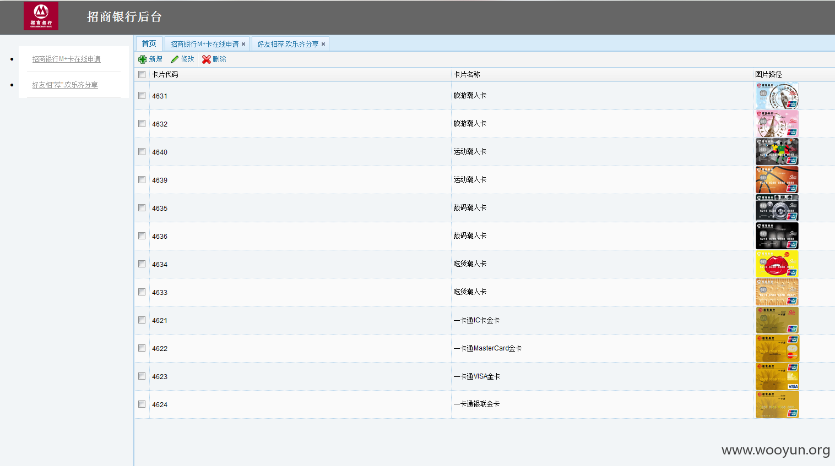Tick the checkbox for card 4636
Viewport: 835px width, 466px height.
pos(142,236)
